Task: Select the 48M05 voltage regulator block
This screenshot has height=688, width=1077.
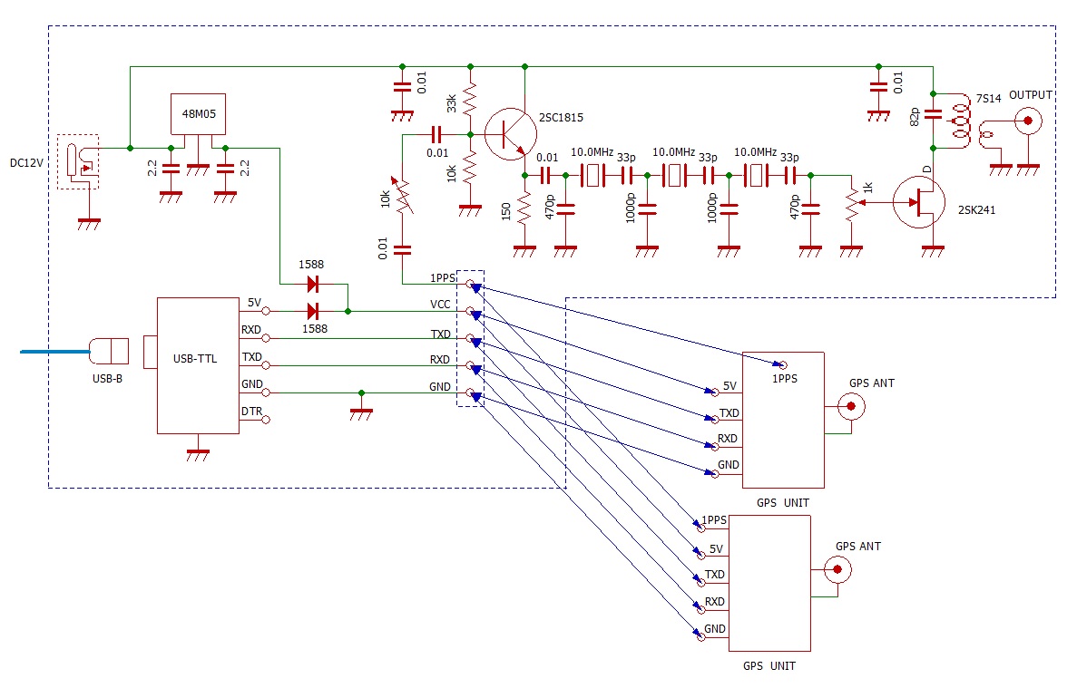Action: [198, 114]
